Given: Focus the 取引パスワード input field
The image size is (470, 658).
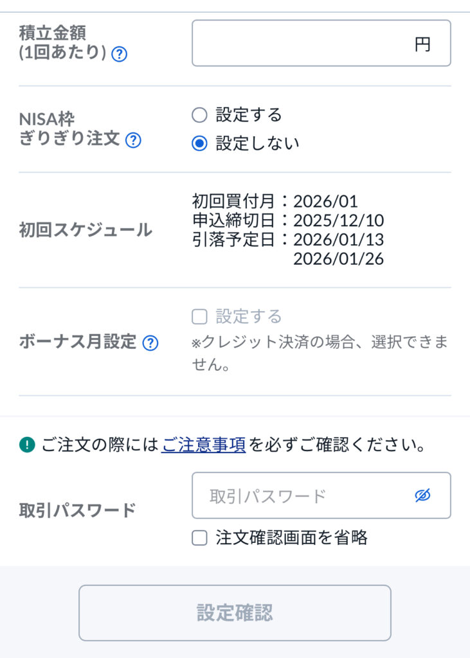Looking at the screenshot, I should (302, 495).
